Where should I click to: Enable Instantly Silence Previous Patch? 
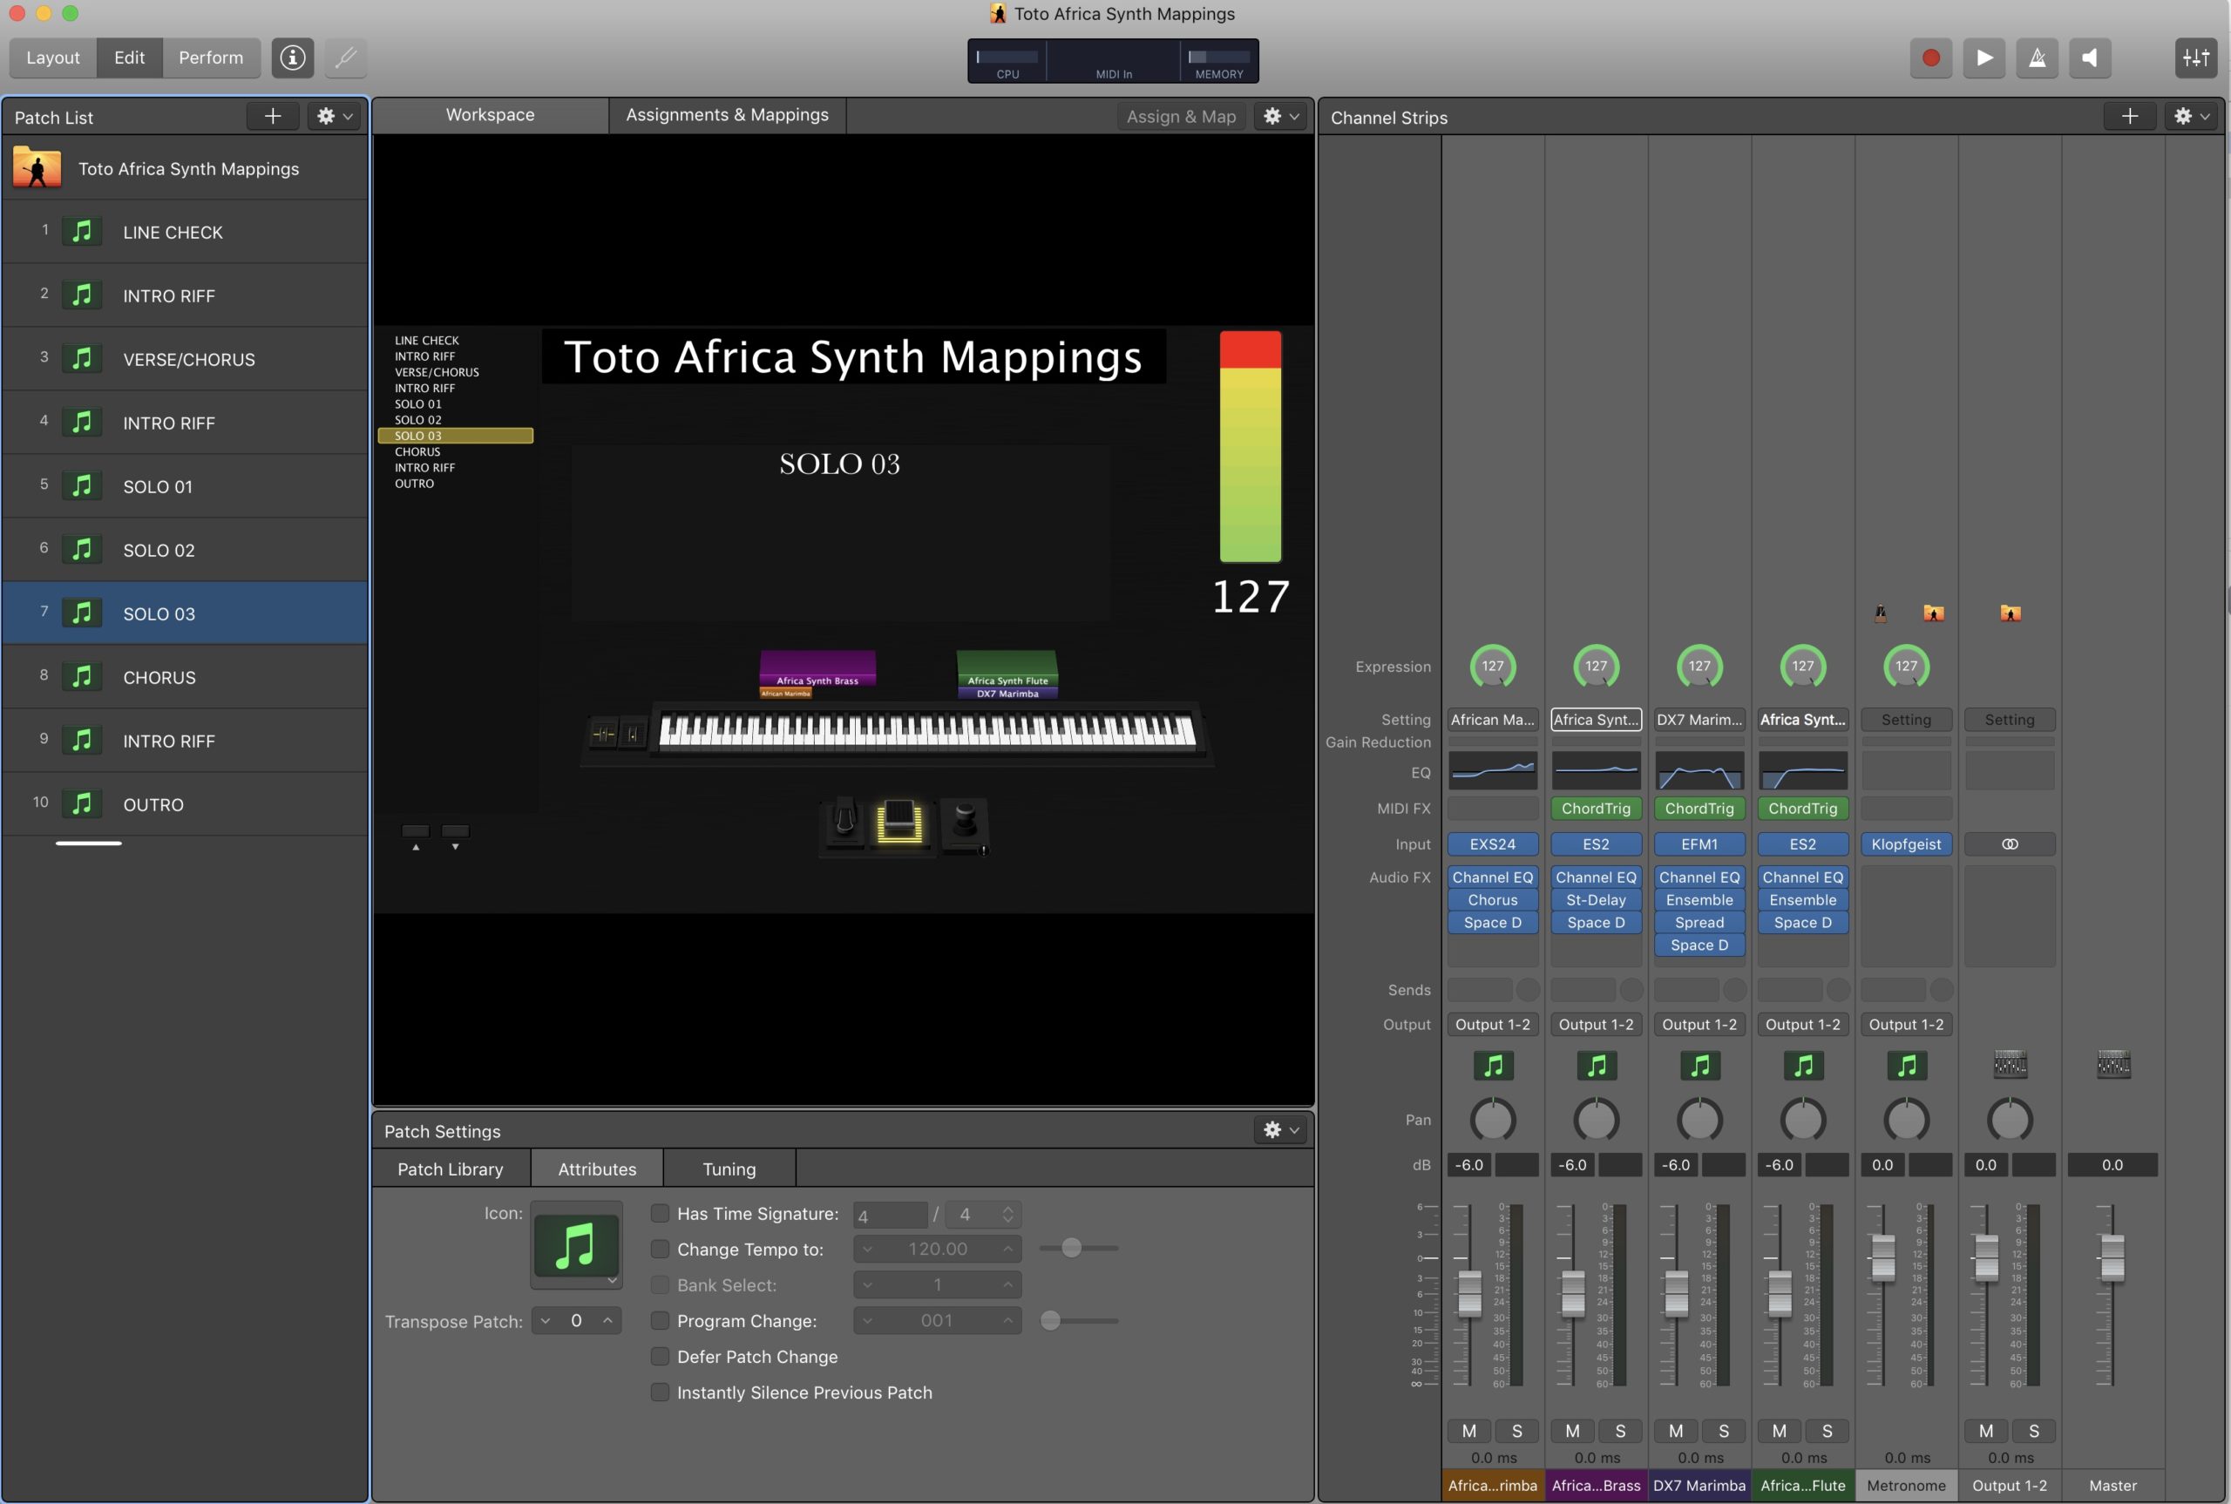660,1392
